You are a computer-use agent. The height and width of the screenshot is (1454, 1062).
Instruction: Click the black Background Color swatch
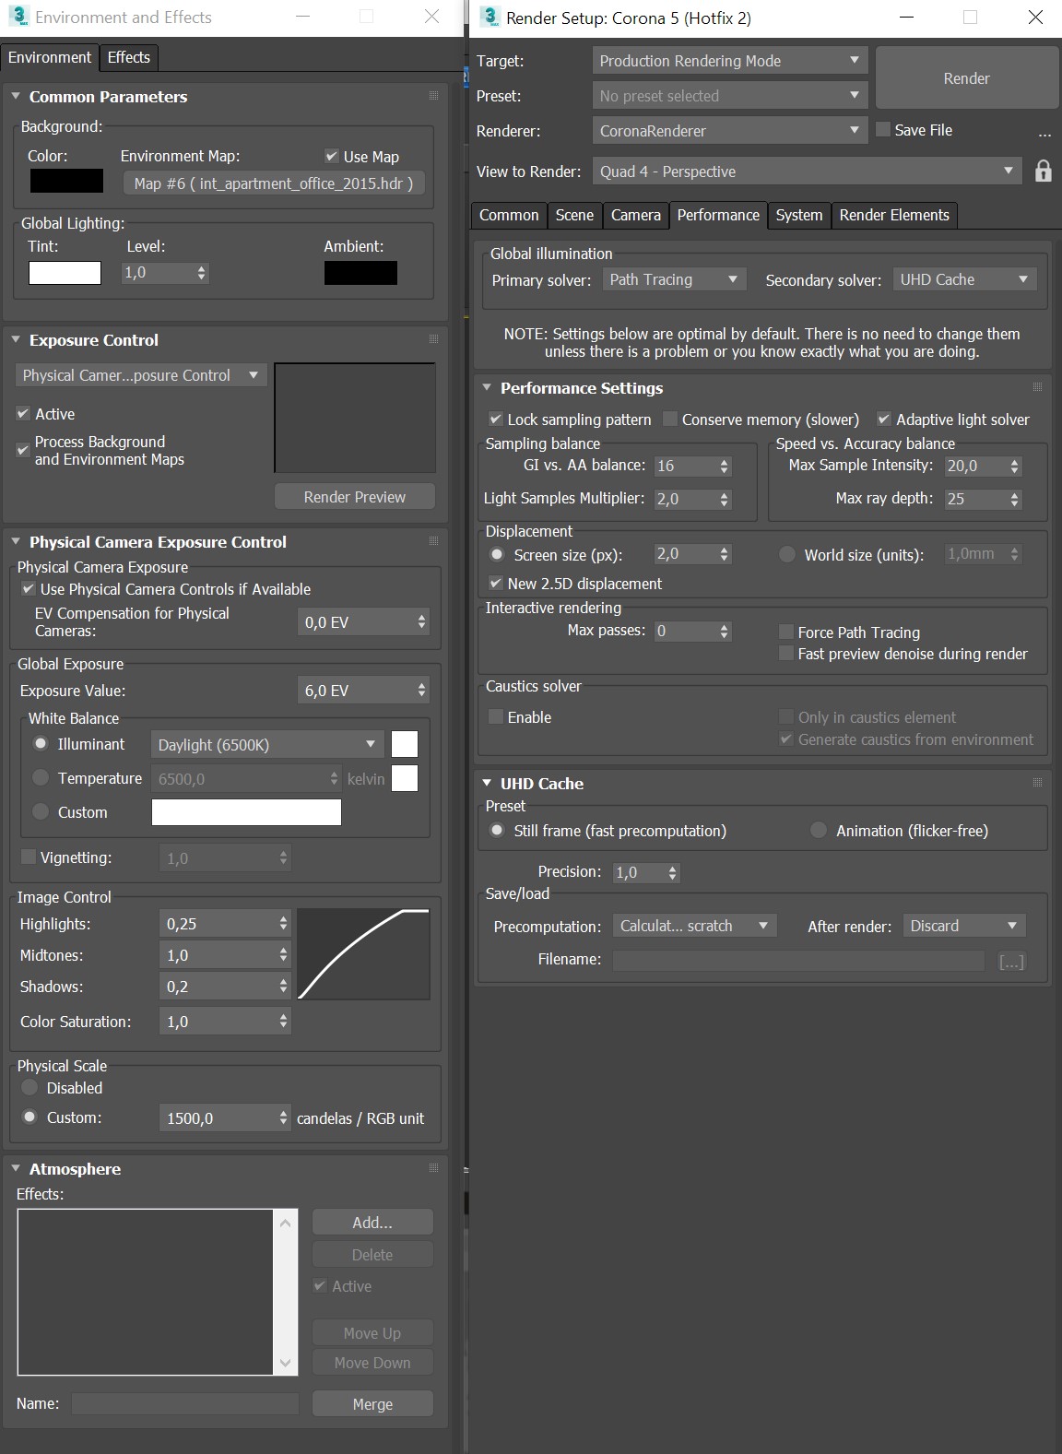click(x=66, y=181)
